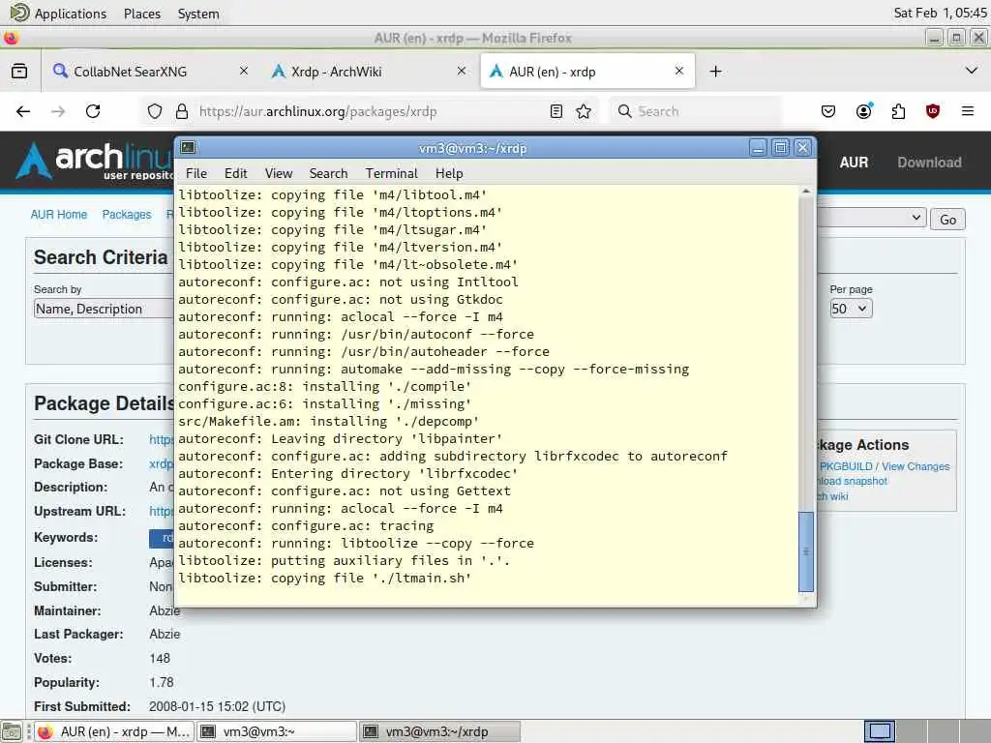This screenshot has width=991, height=743.
Task: Open the Firefox hamburger menu
Action: [967, 111]
